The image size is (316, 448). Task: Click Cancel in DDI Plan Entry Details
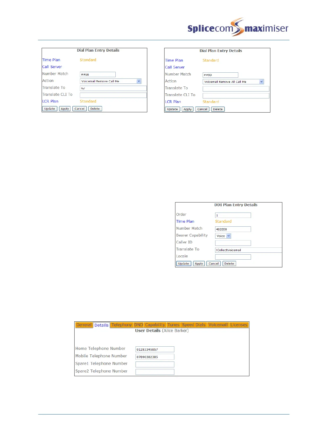tap(214, 264)
